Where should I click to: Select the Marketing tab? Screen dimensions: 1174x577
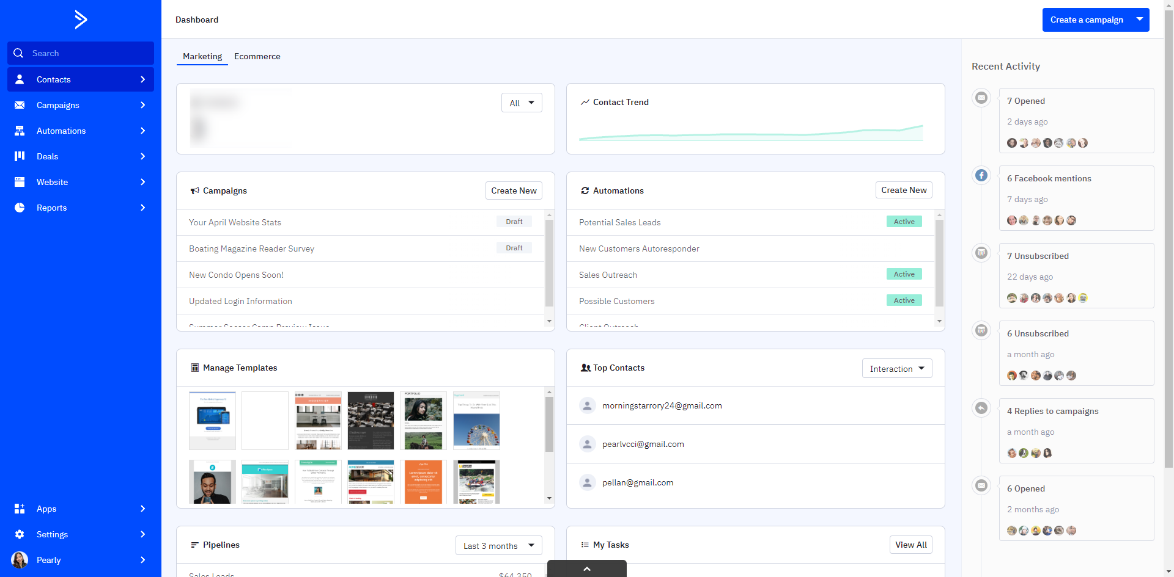click(202, 56)
